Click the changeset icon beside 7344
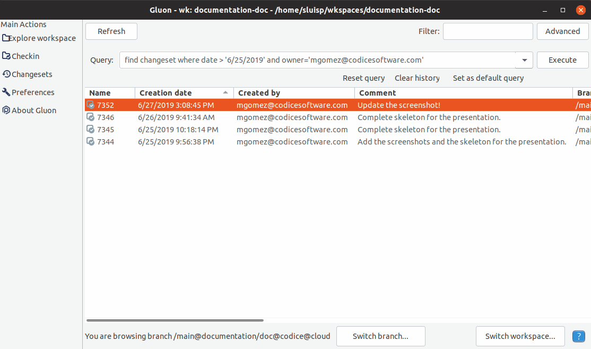This screenshot has height=349, width=591. 90,141
